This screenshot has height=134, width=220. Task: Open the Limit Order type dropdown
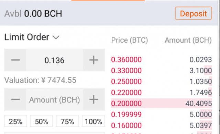(x=32, y=37)
